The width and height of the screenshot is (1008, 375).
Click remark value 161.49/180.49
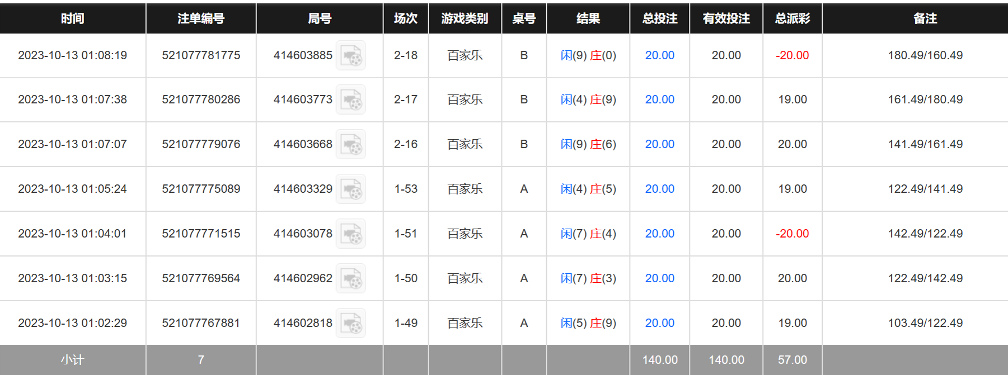click(x=925, y=99)
